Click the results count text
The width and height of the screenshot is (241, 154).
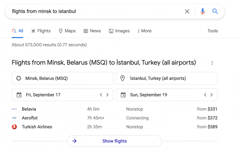pos(49,45)
